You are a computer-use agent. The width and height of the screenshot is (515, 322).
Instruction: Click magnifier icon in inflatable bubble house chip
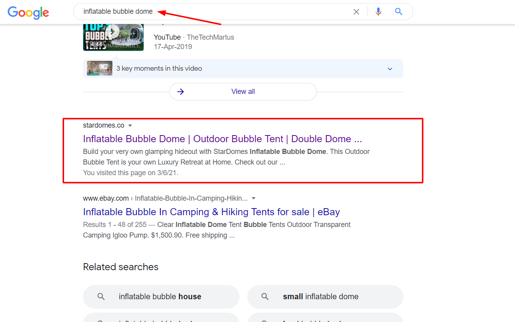point(101,296)
